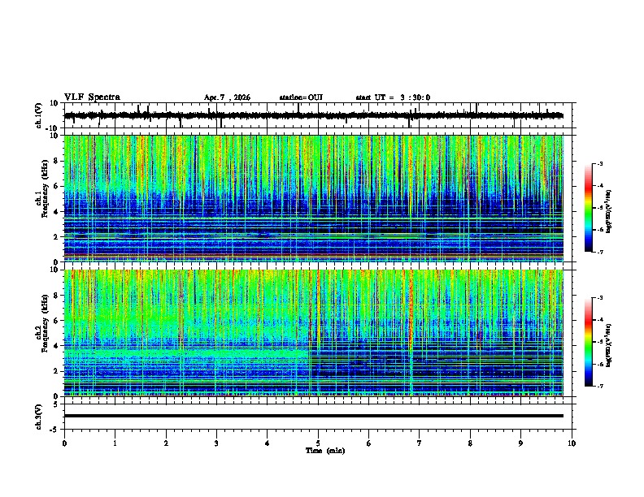Click the ch.1 "Frequency (kHz)" axis title

click(x=45, y=189)
